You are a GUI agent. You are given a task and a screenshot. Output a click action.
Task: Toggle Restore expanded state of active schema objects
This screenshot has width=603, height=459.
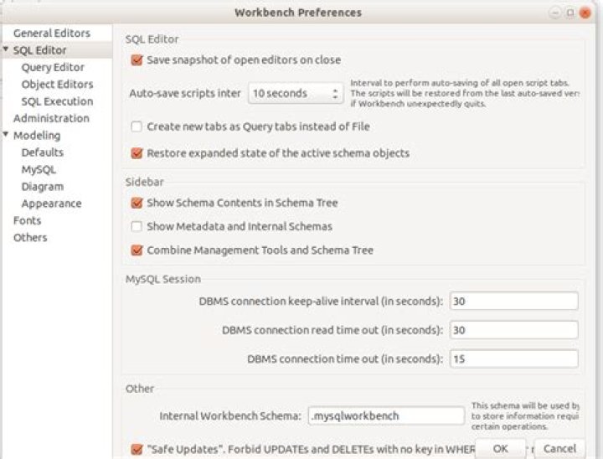click(137, 153)
